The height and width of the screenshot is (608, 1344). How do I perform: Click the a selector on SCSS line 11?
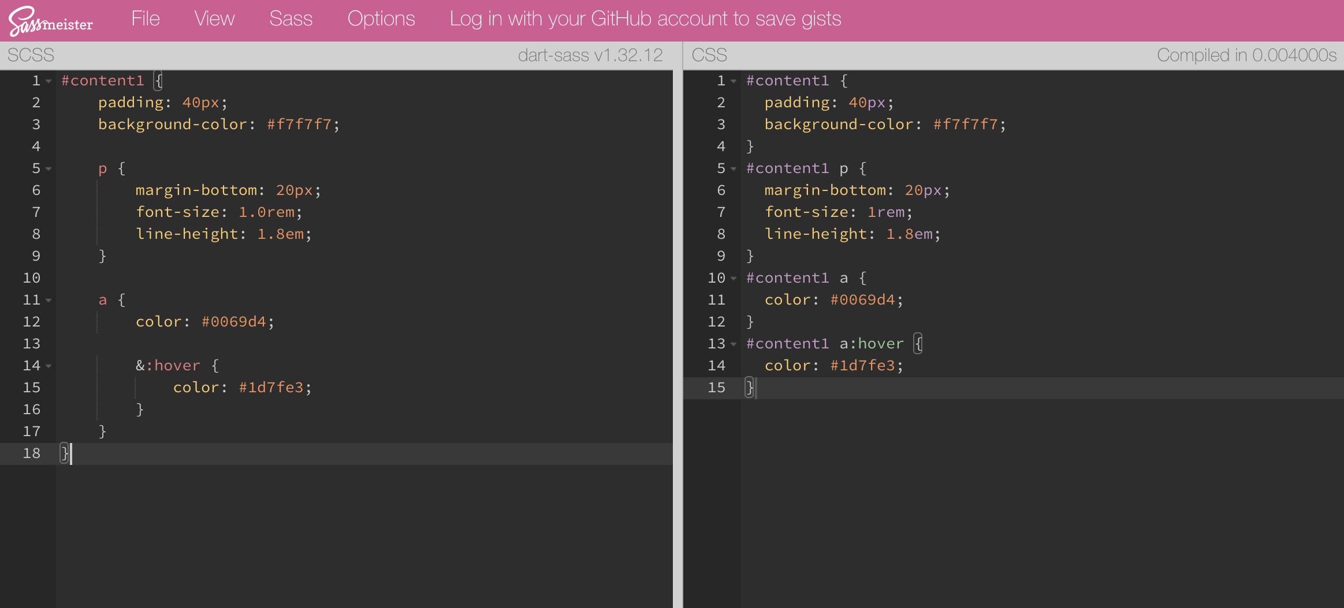tap(103, 300)
